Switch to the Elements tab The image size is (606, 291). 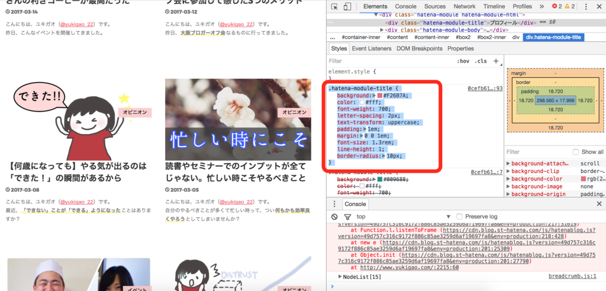click(375, 6)
